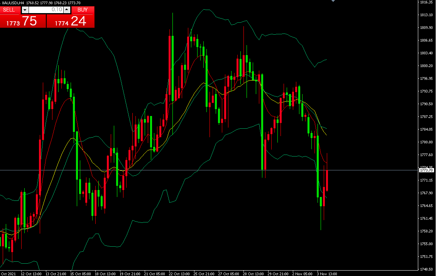
Task: Click the 1793.75 price scale label
Action: tap(426, 91)
